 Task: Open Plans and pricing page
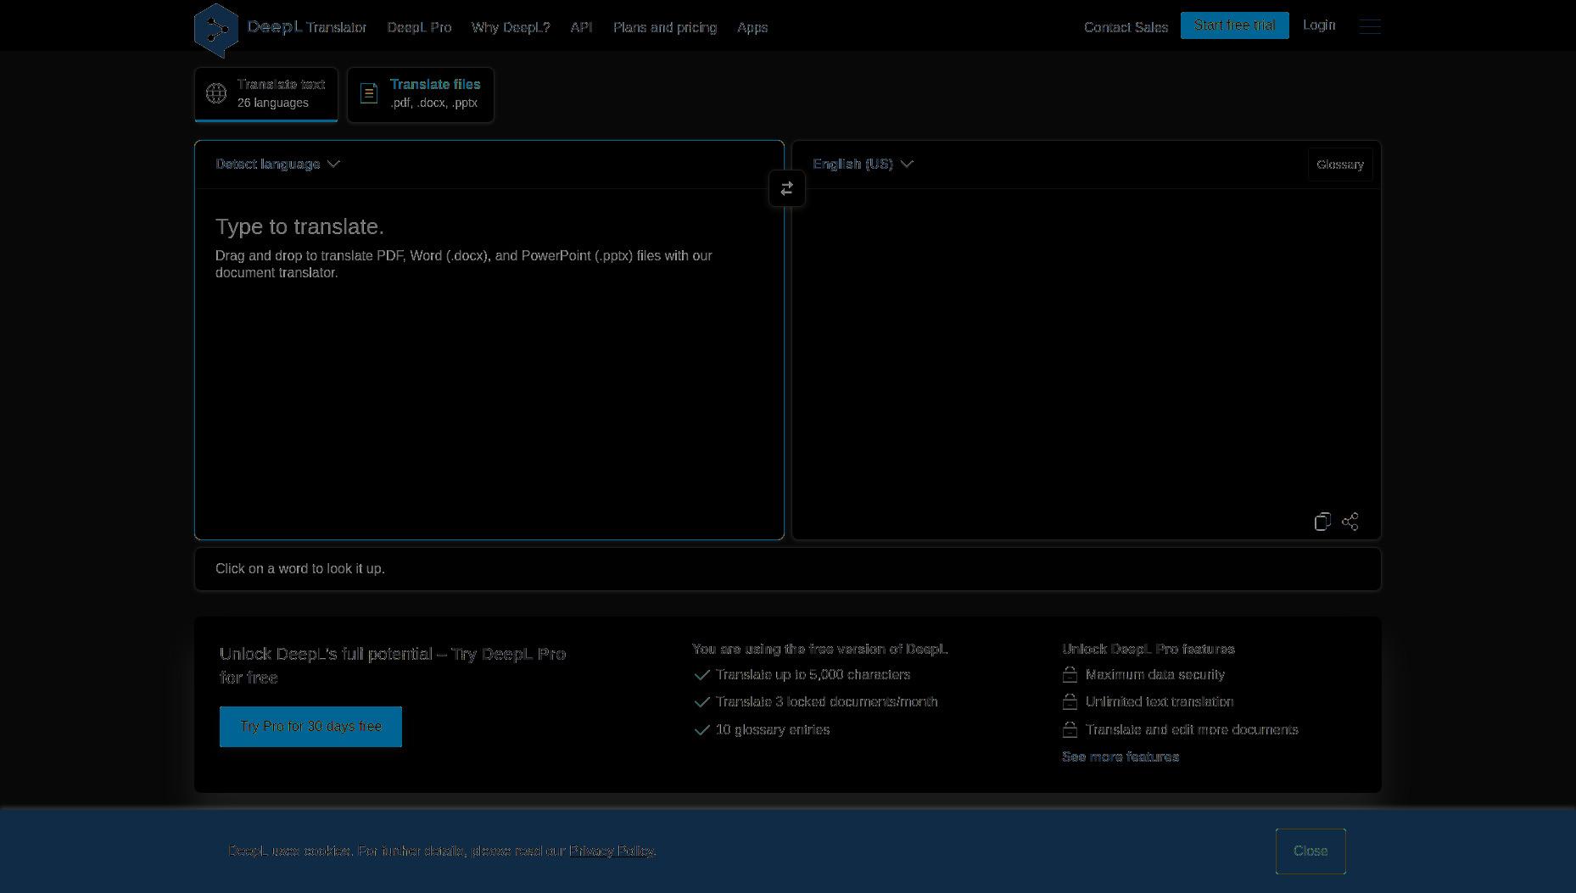(665, 28)
